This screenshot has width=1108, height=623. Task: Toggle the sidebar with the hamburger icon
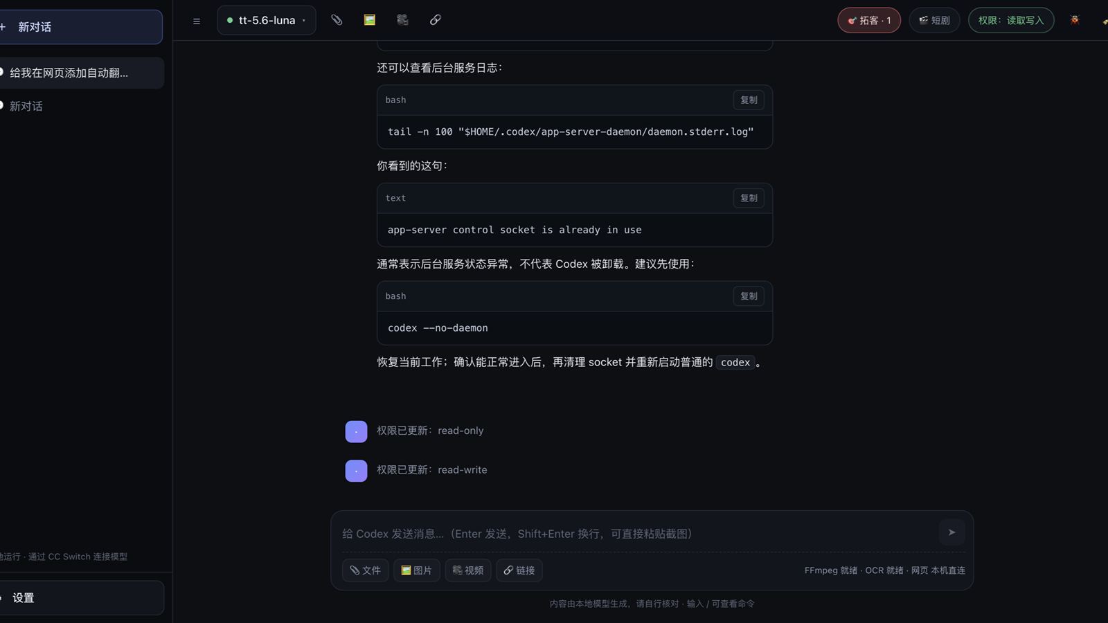click(x=197, y=21)
